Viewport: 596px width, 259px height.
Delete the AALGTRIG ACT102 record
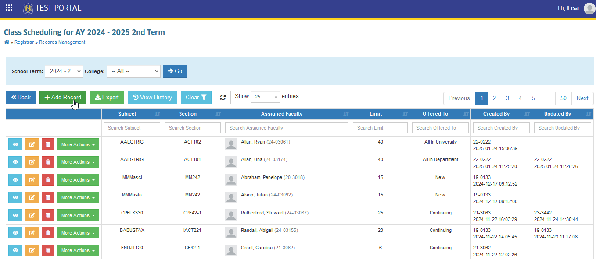48,144
